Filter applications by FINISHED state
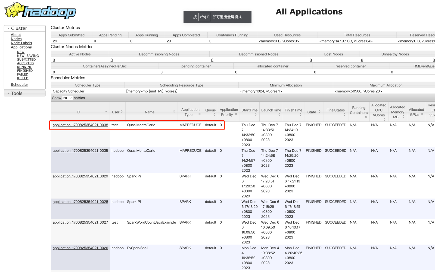This screenshot has width=435, height=272. point(25,71)
